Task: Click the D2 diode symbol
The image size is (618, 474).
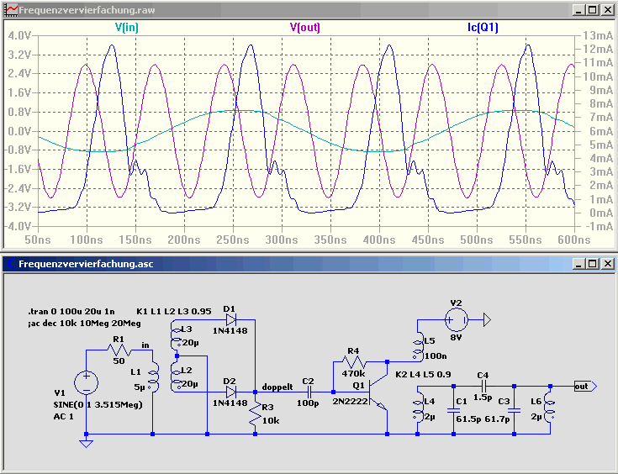Action: click(x=231, y=392)
